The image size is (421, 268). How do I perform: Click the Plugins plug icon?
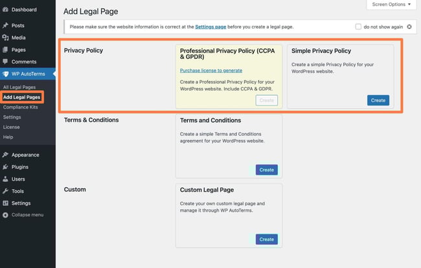[5, 167]
